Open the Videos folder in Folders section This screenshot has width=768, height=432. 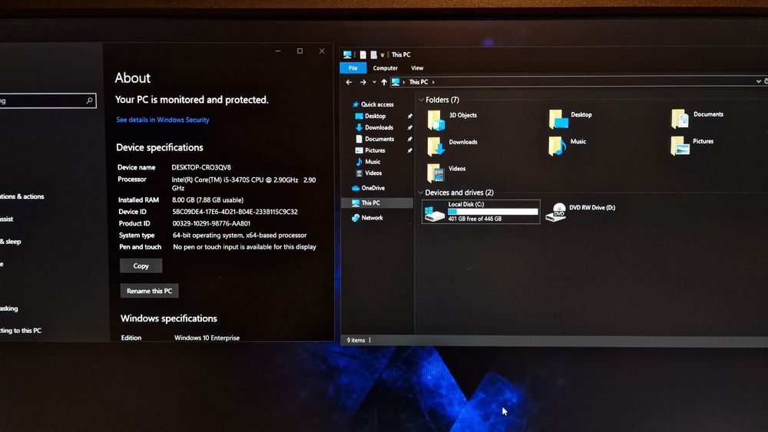point(435,173)
